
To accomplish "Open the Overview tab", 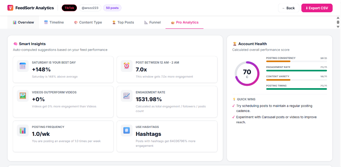I will (x=23, y=22).
